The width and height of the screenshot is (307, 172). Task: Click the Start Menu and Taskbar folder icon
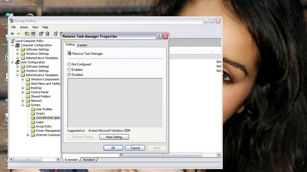tap(28, 84)
